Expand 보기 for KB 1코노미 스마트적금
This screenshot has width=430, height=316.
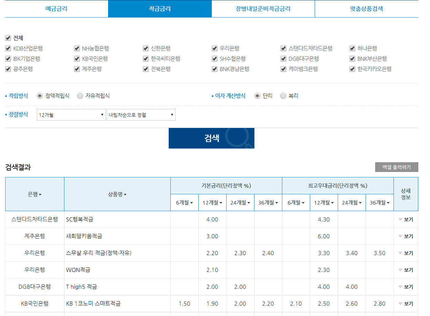(x=406, y=304)
